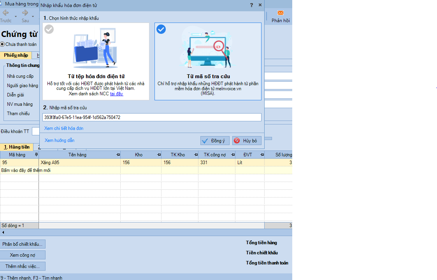437x280 pixels.
Task: Click the pin icon on Mã hàng column
Action: [x=36, y=155]
